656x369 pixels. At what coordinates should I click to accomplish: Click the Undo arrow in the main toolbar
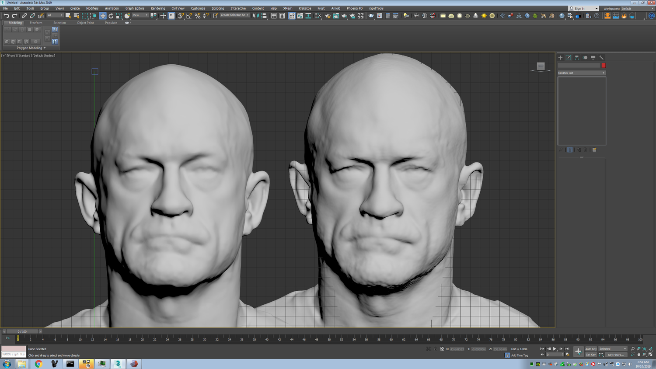tap(6, 16)
